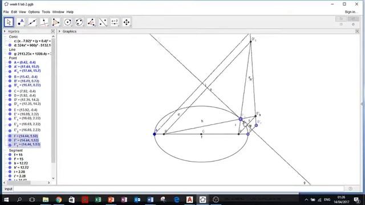Open Excel from the taskbar
The width and height of the screenshot is (365, 205).
pyautogui.click(x=98, y=199)
